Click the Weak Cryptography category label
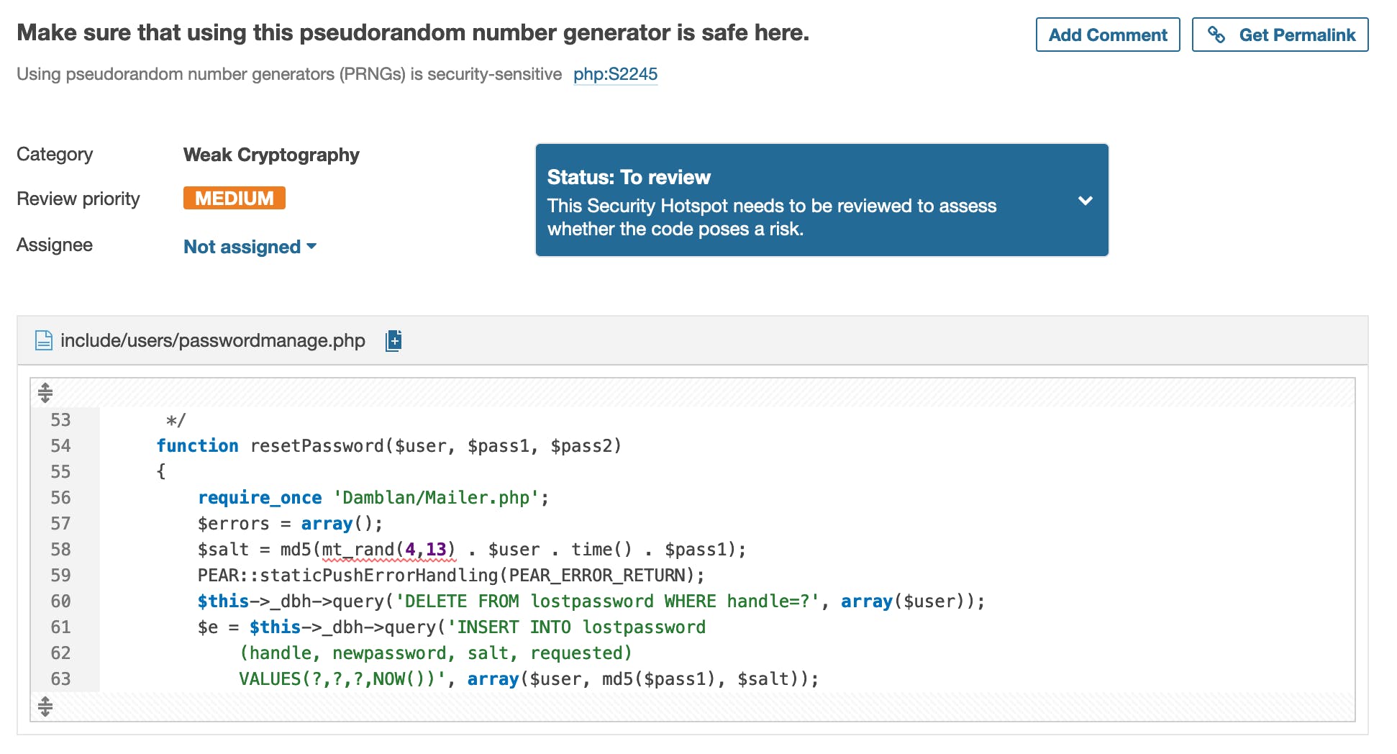The width and height of the screenshot is (1397, 754). coord(271,155)
